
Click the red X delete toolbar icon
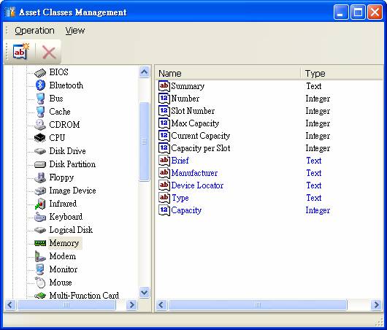tap(49, 52)
